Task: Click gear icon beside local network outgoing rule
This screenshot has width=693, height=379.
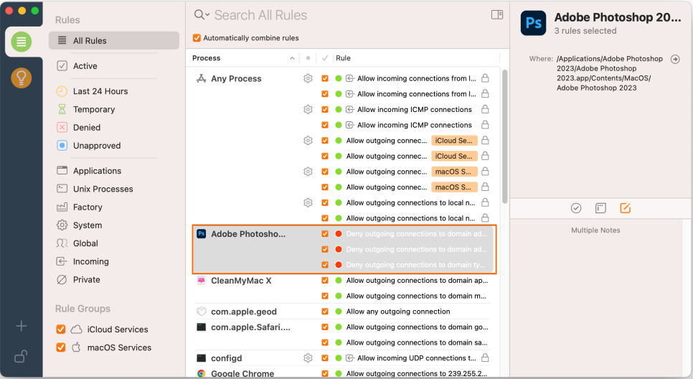Action: click(308, 202)
